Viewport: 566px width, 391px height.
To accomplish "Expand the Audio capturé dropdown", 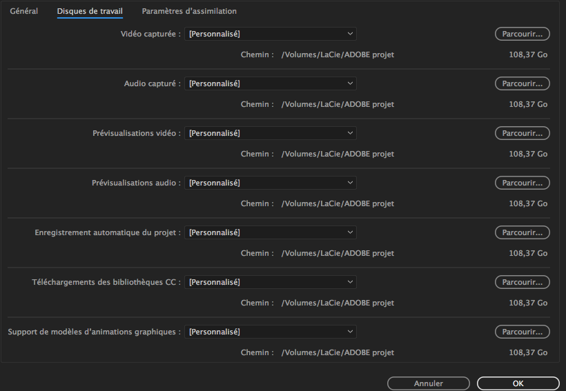I will pyautogui.click(x=271, y=83).
